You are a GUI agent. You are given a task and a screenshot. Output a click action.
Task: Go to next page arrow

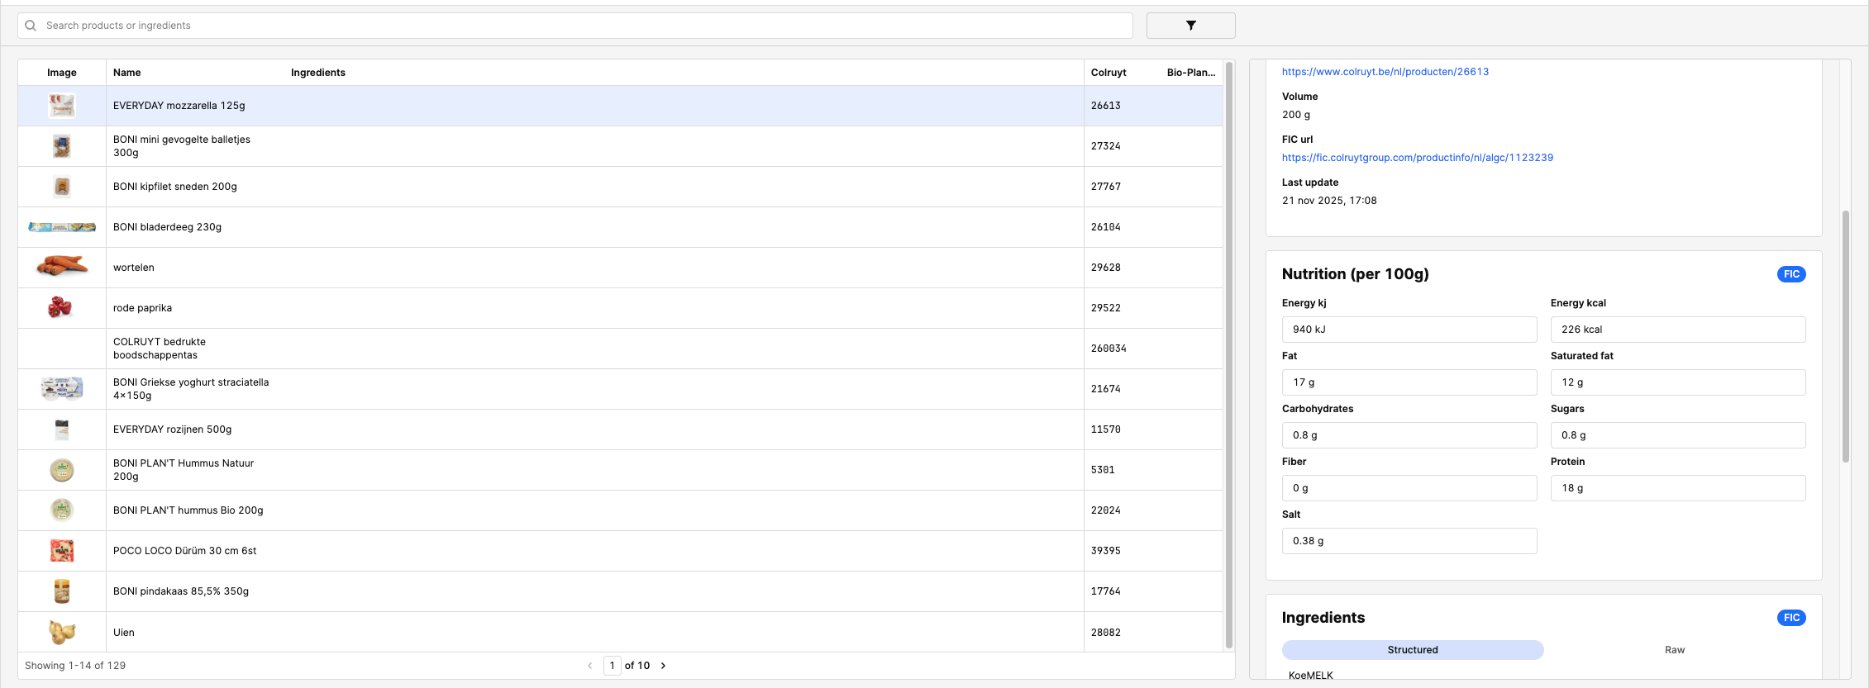(x=663, y=666)
